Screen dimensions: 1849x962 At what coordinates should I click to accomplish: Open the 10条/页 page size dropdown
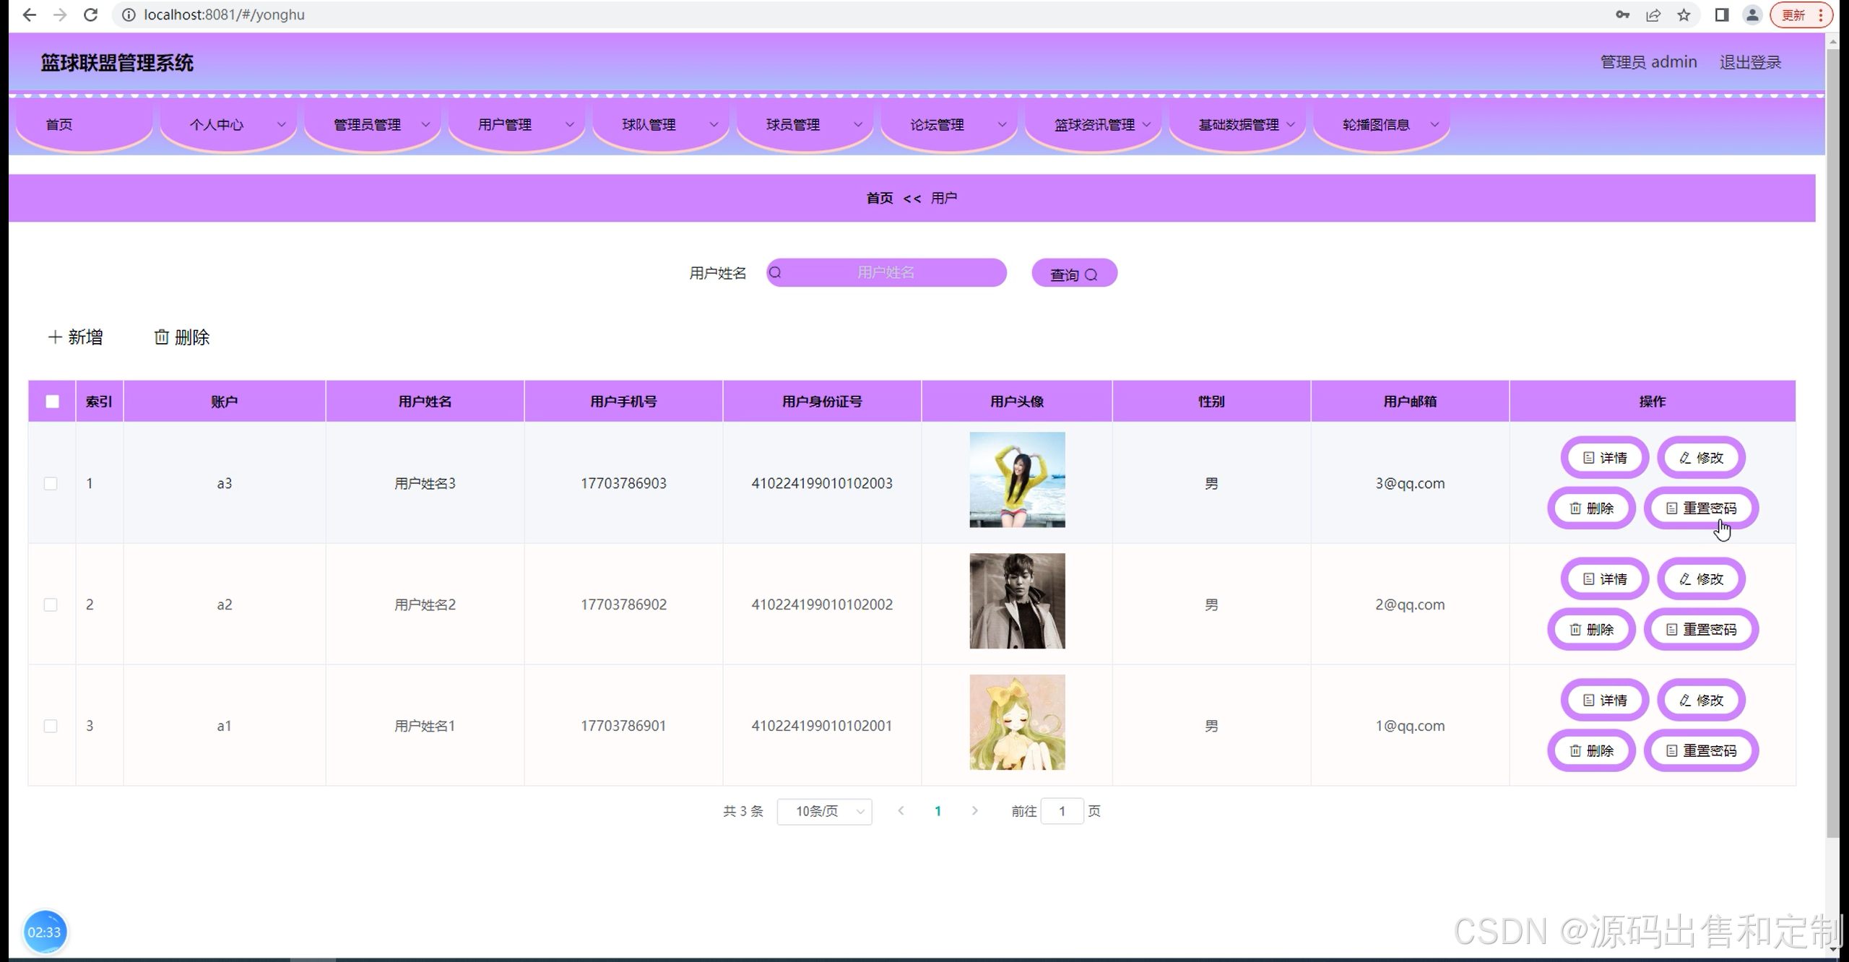824,811
